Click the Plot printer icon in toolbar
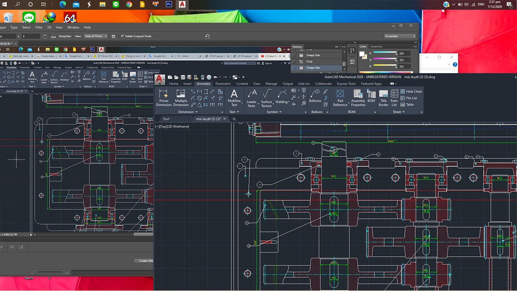 point(209,77)
